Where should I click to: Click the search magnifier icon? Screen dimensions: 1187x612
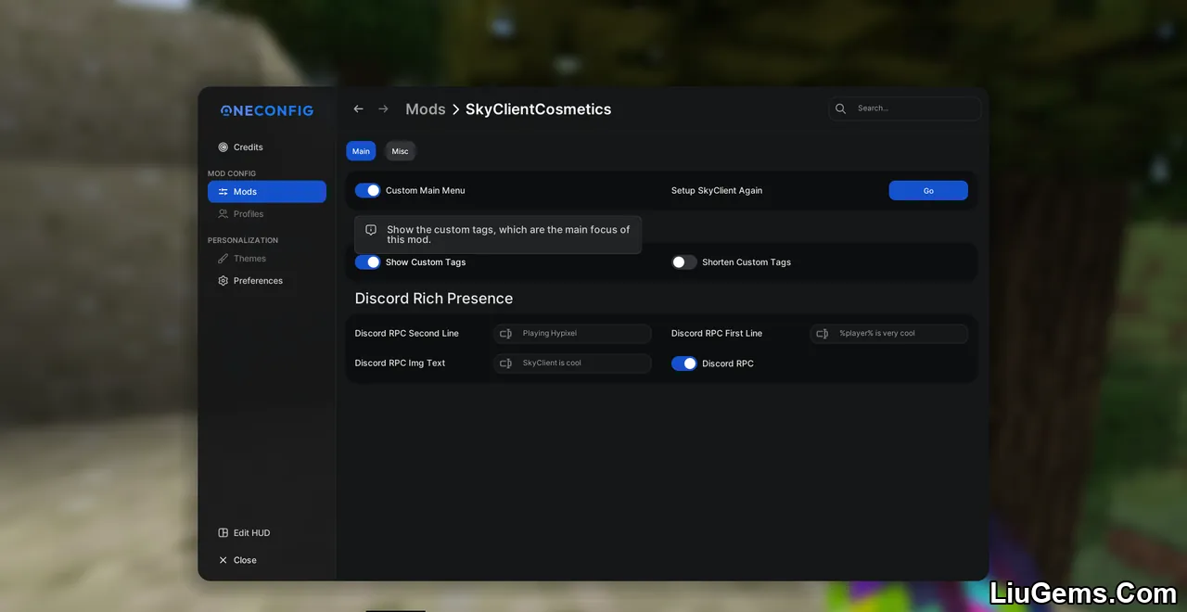click(840, 108)
